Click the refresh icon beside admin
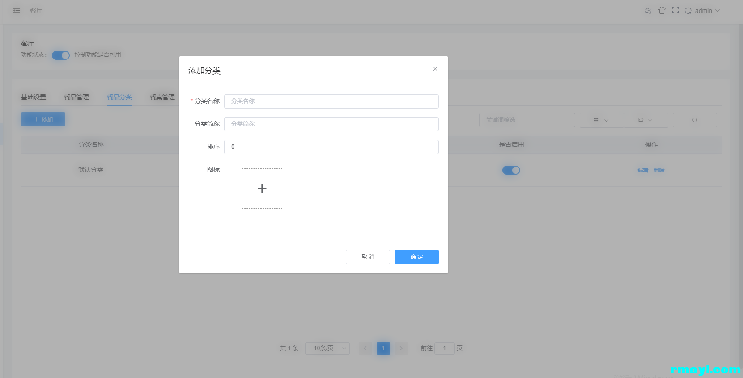The image size is (743, 378). tap(688, 11)
